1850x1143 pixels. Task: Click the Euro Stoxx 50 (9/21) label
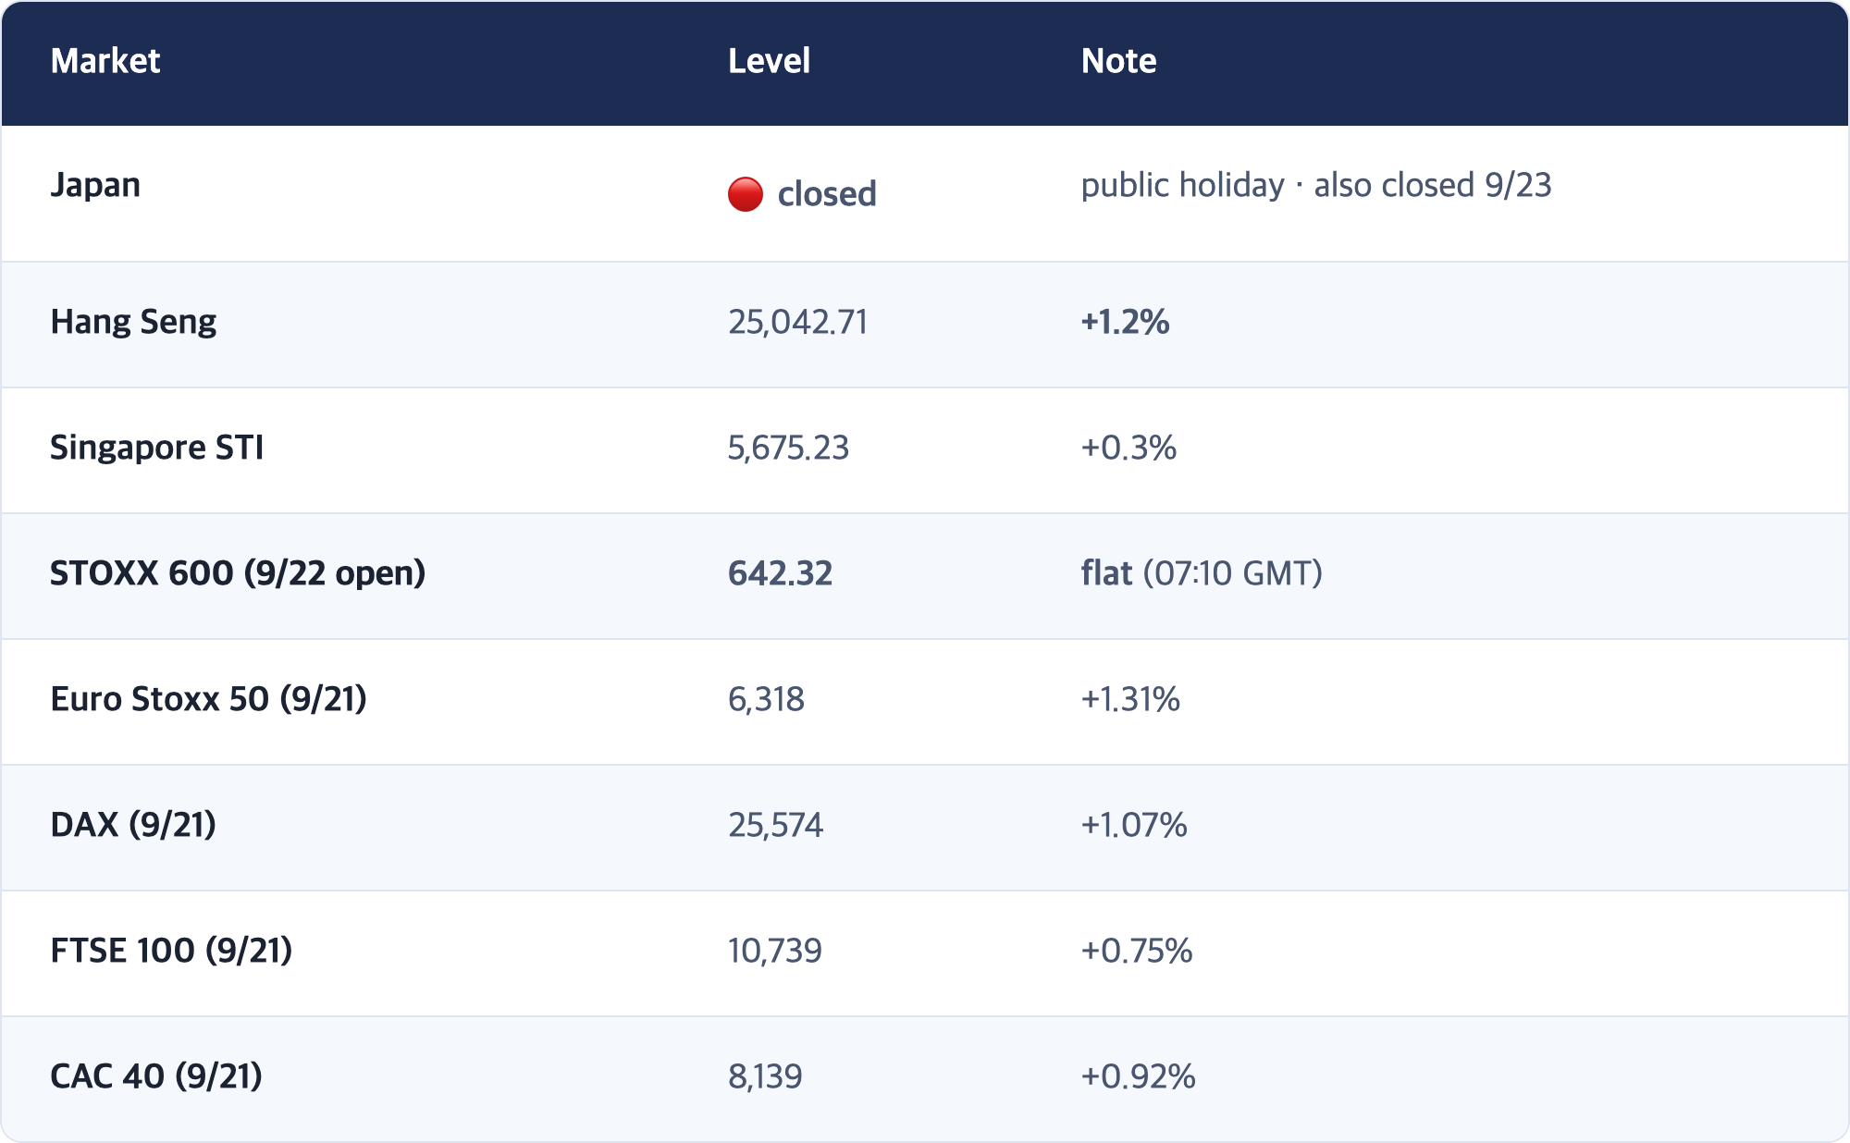[x=208, y=699]
